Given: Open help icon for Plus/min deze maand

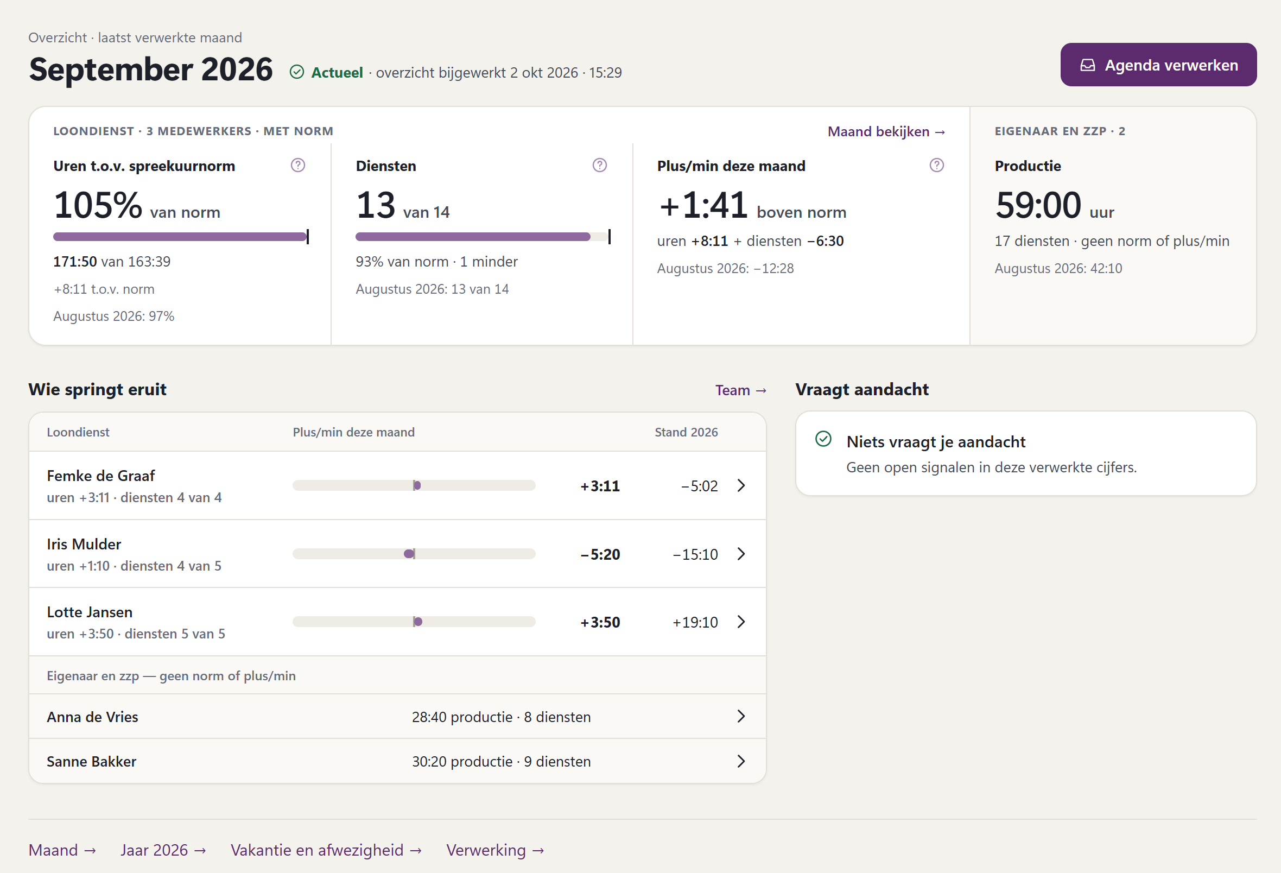Looking at the screenshot, I should pyautogui.click(x=936, y=166).
